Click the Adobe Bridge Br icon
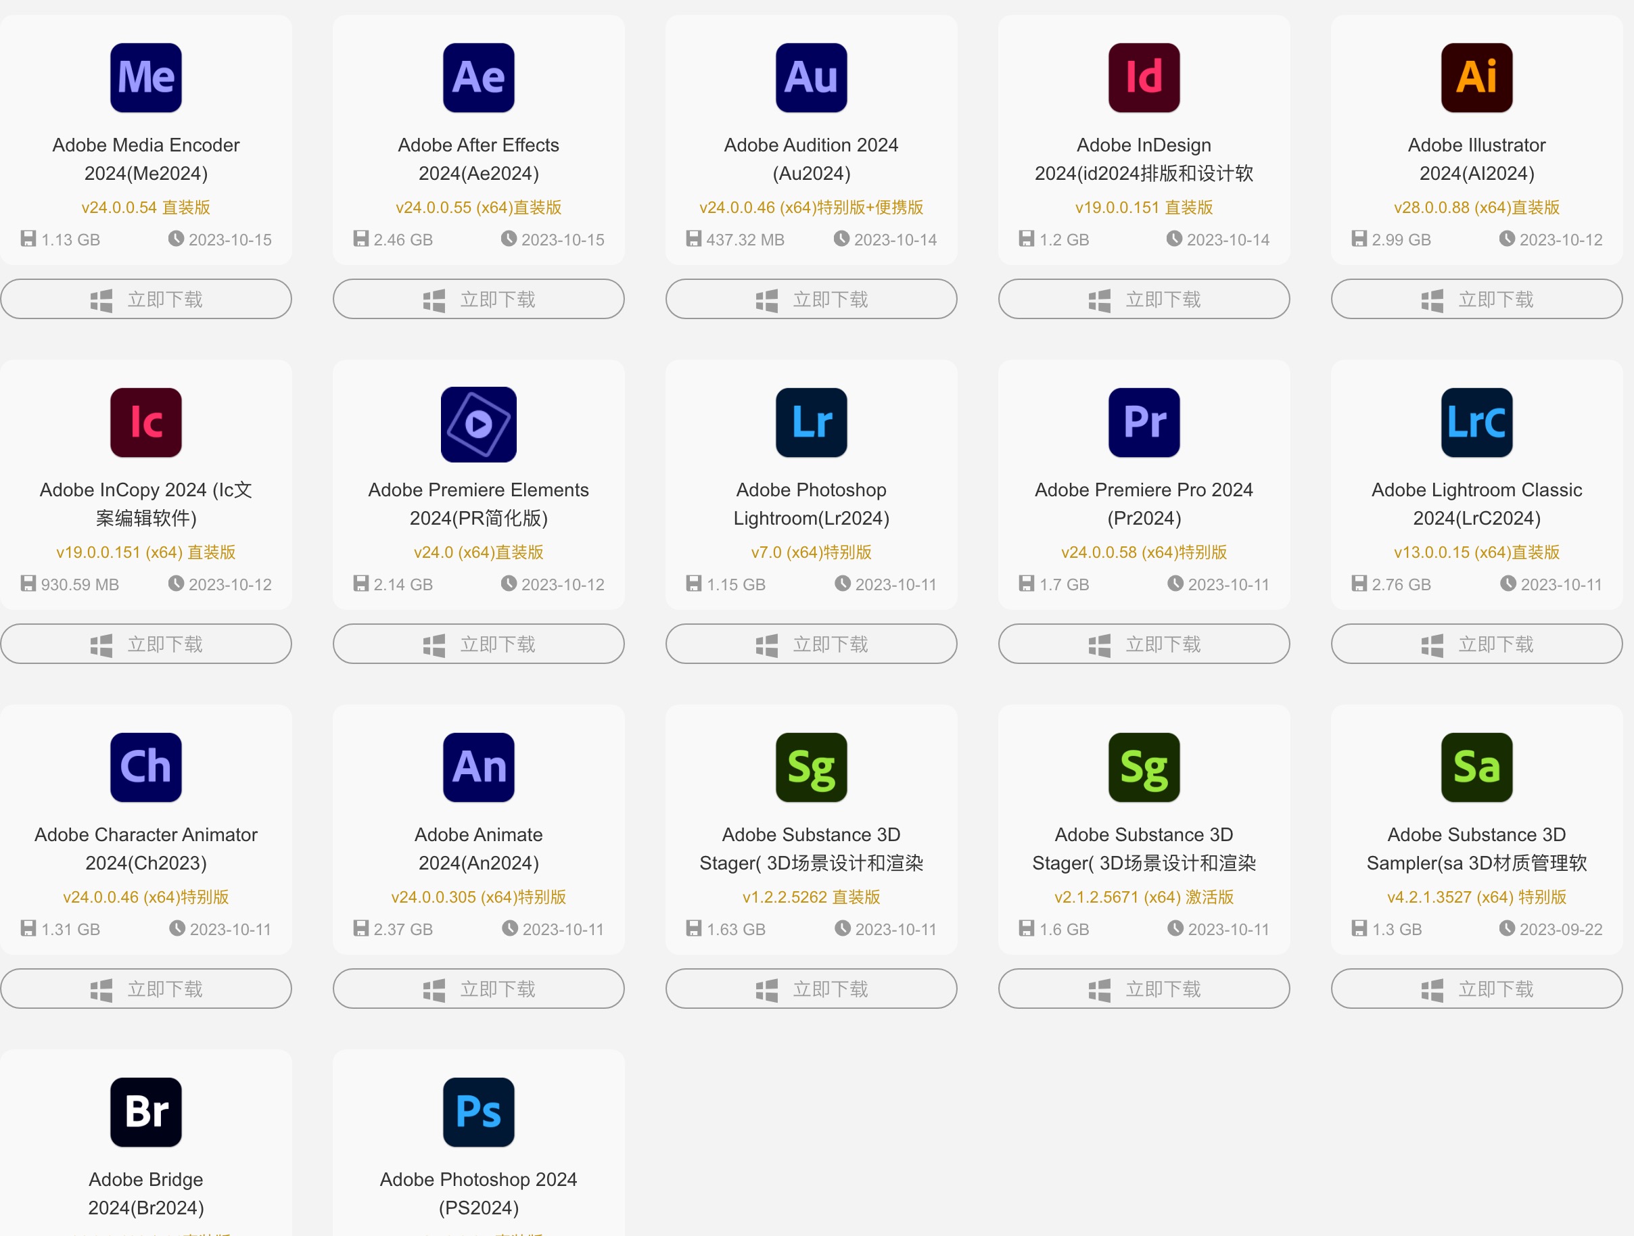The height and width of the screenshot is (1236, 1634). click(x=145, y=1112)
